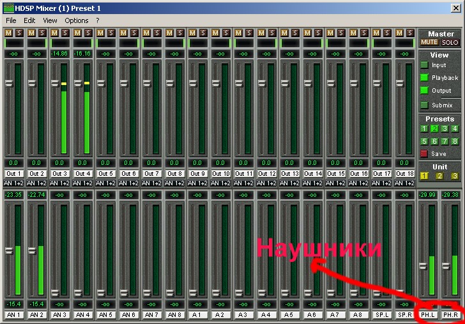Select Unit 3
Image resolution: width=465 pixels, height=324 pixels.
(455, 176)
